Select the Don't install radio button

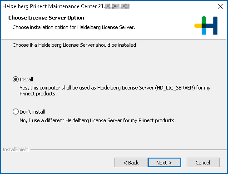(x=15, y=112)
